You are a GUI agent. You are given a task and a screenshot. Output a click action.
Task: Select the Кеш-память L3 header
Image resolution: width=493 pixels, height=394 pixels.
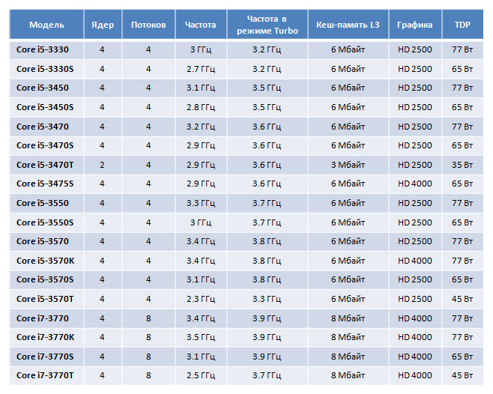(x=348, y=25)
